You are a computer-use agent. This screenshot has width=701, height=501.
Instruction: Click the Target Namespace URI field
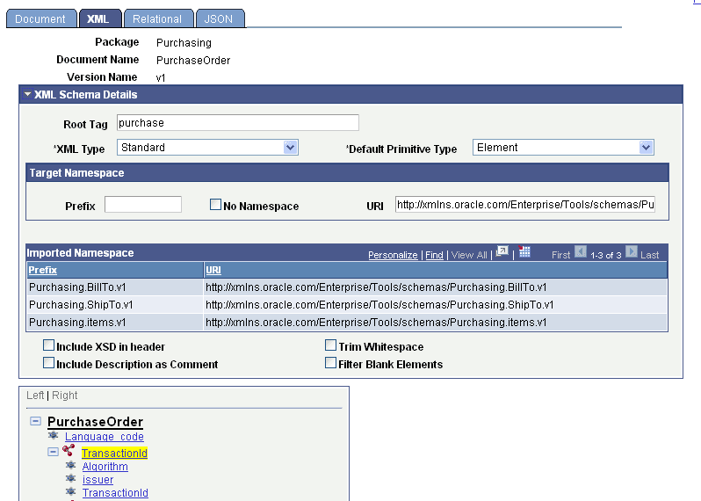coord(524,205)
